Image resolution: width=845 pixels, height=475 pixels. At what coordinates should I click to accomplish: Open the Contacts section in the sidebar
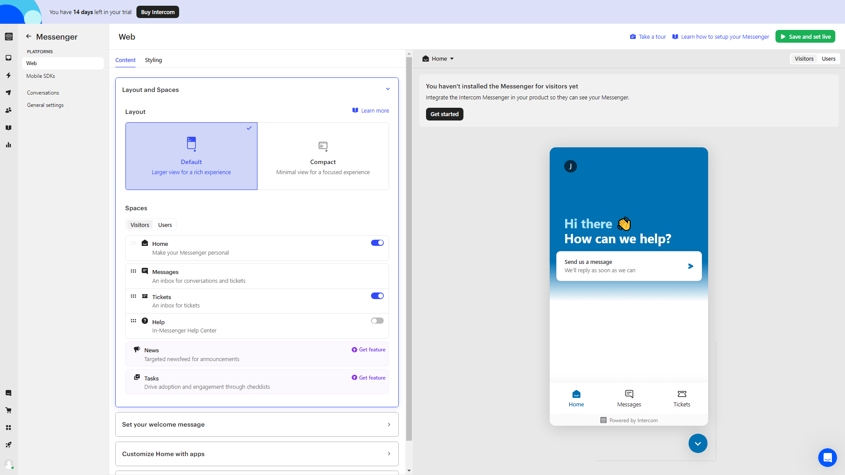8,110
